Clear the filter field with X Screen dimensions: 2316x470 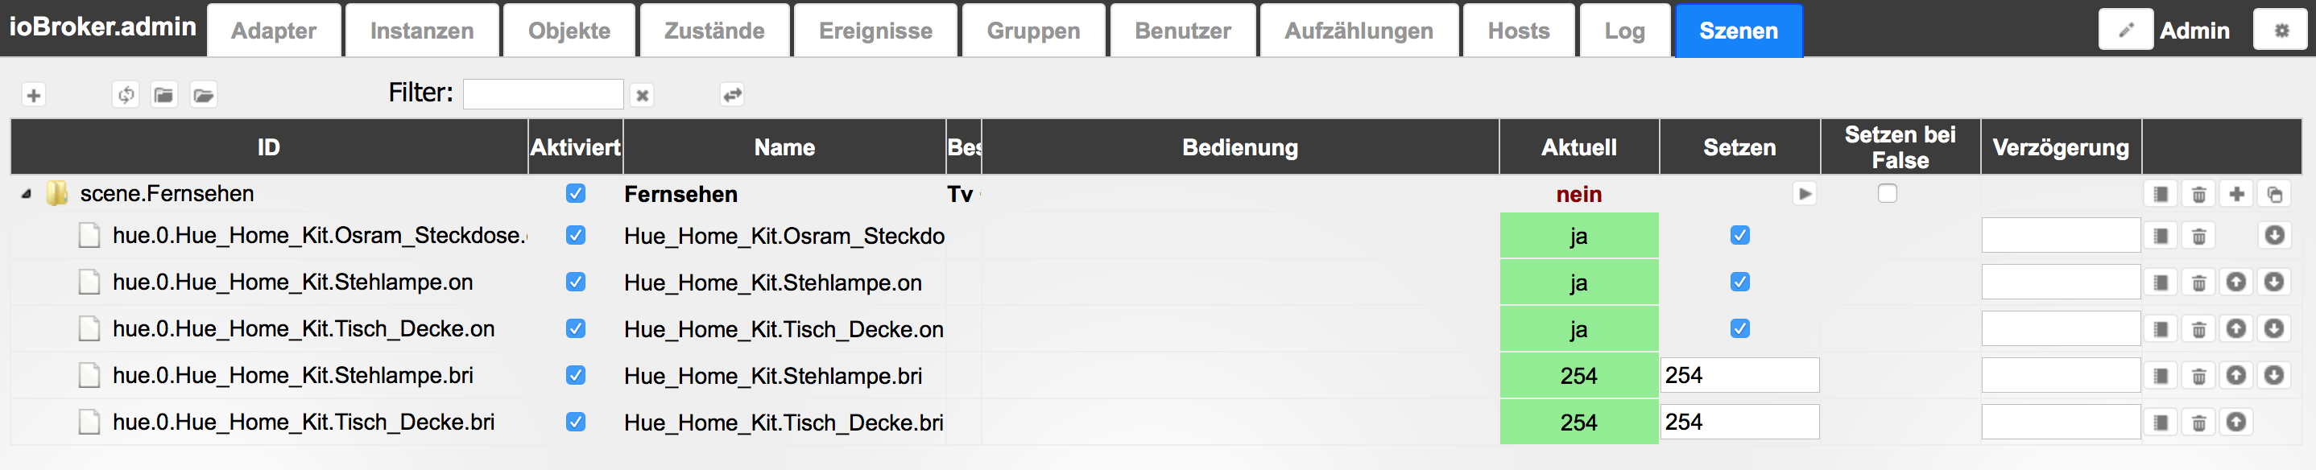tap(642, 95)
